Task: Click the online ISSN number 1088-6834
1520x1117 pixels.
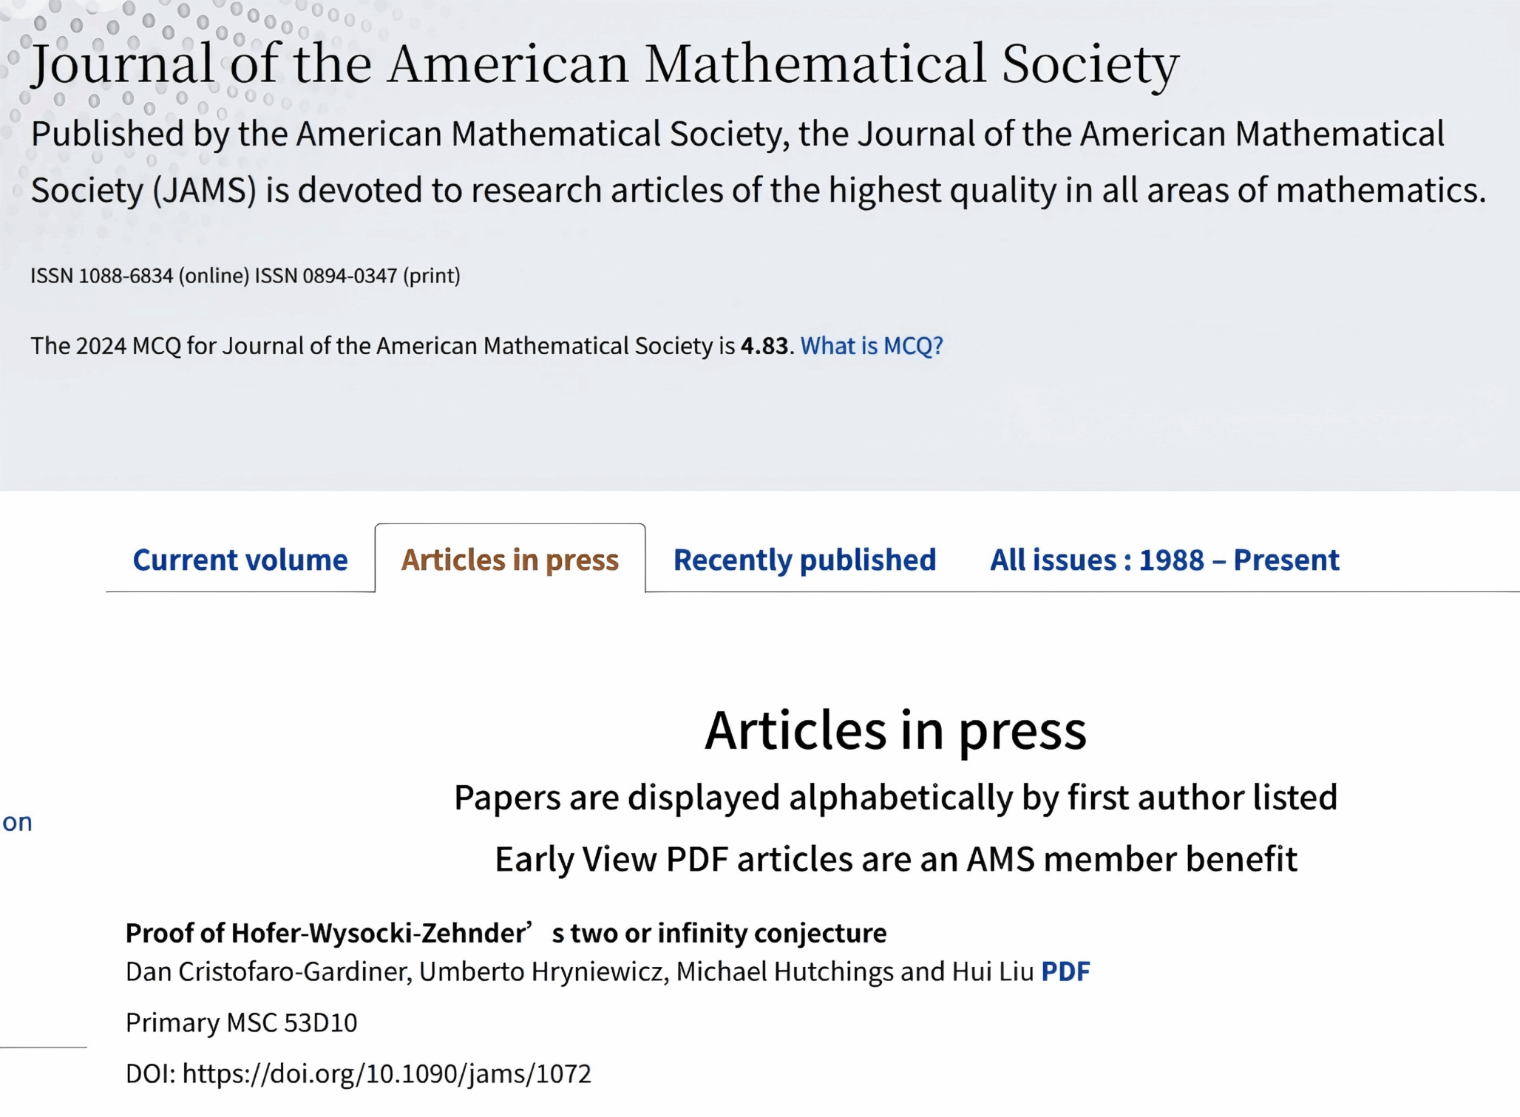Action: (126, 276)
